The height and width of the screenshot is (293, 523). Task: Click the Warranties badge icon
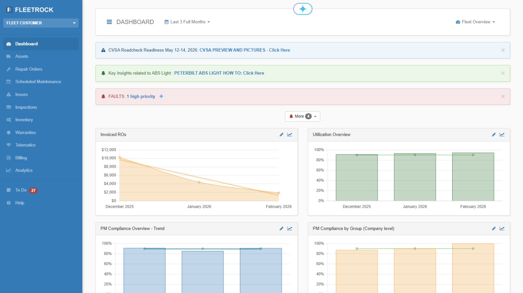click(9, 133)
